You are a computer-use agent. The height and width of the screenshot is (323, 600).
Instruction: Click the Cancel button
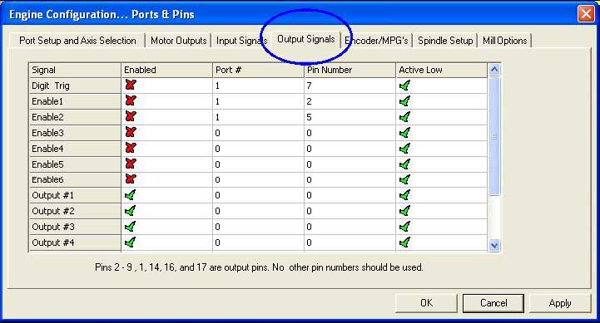click(493, 303)
